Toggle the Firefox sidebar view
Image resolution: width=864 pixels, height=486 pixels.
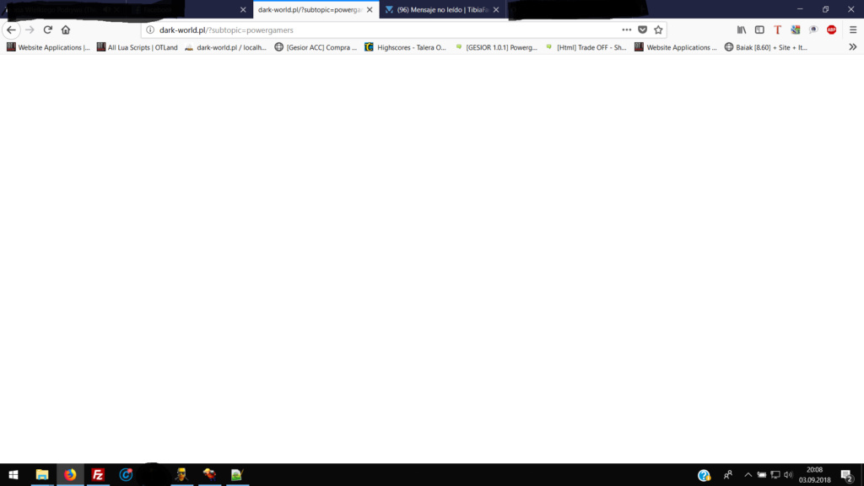[759, 30]
